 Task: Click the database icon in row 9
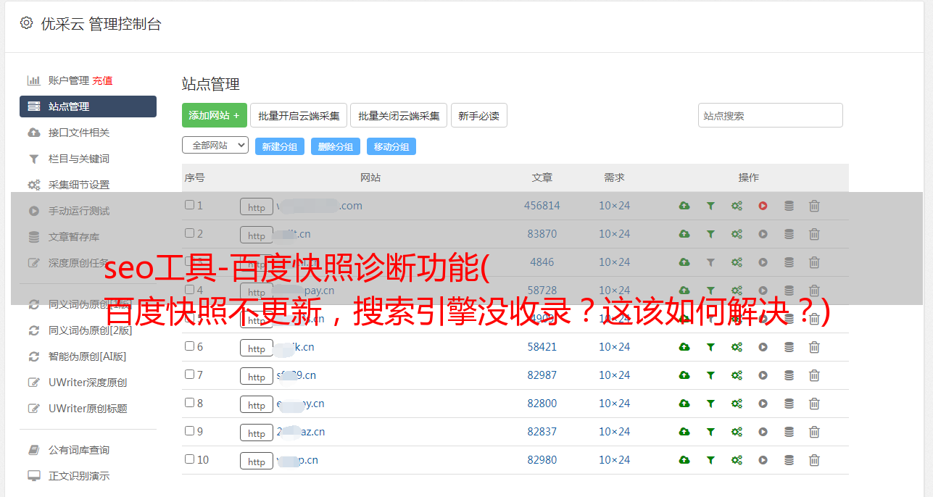pyautogui.click(x=789, y=432)
